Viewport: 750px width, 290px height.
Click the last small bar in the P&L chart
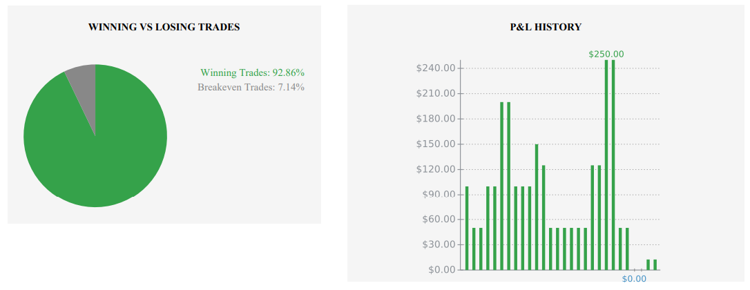[x=655, y=265]
